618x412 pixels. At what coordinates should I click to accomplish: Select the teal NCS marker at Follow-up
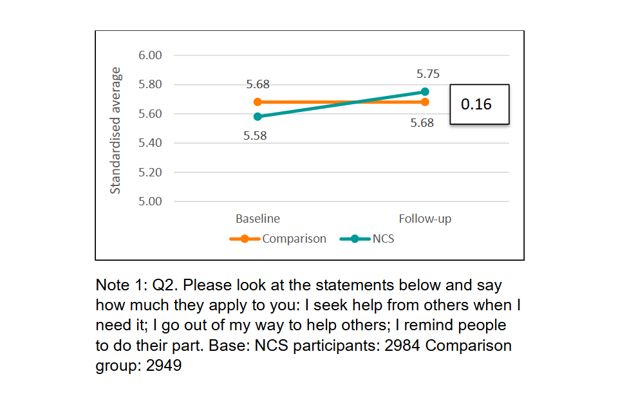[425, 91]
